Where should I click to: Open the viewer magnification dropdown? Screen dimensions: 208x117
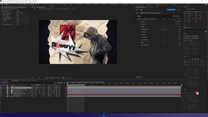tap(34, 78)
